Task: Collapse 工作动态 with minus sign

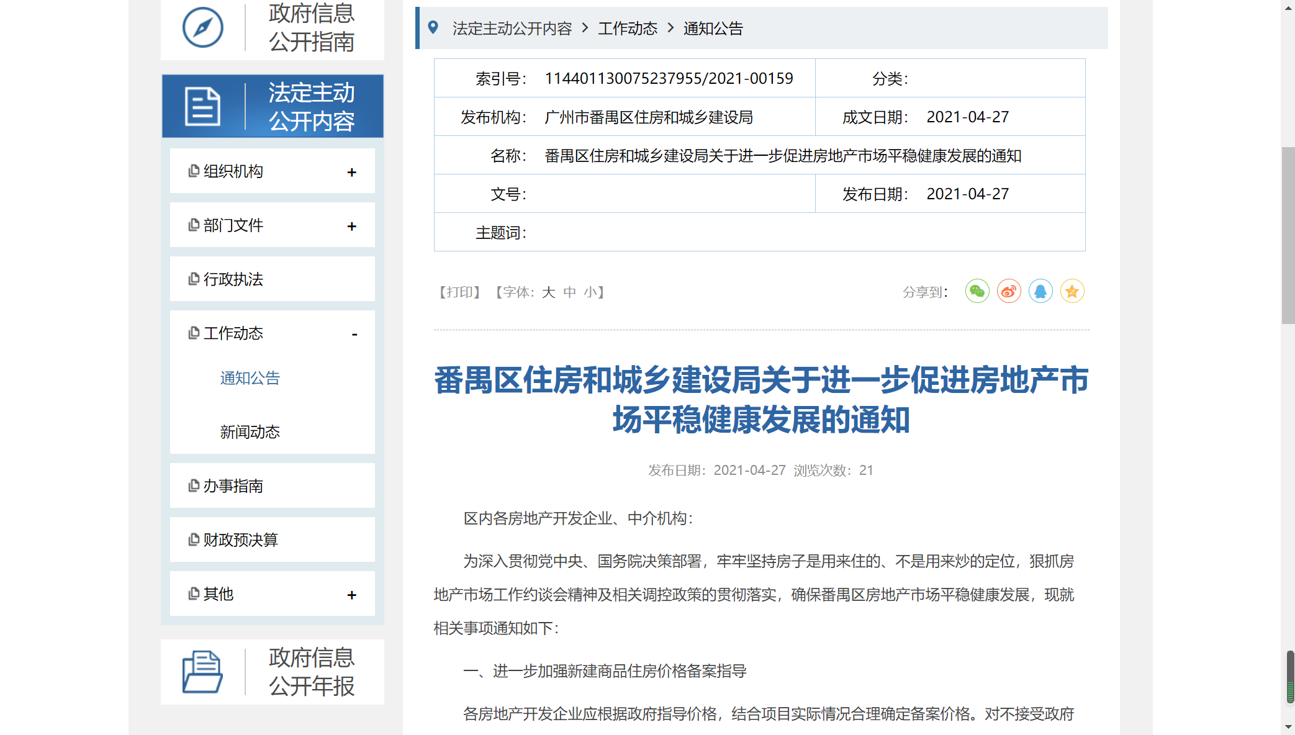Action: click(354, 335)
